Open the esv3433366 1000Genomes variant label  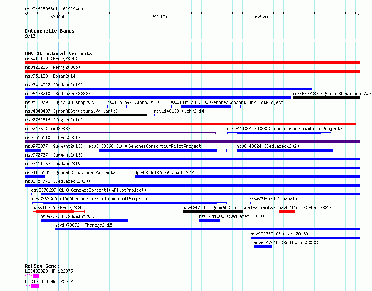146,146
